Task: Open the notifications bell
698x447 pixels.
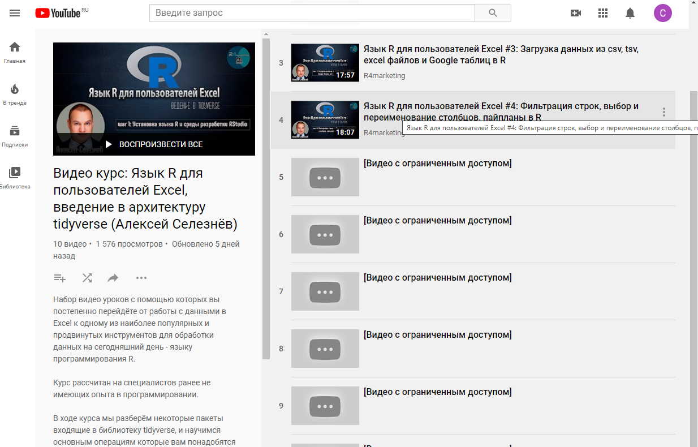Action: click(630, 13)
